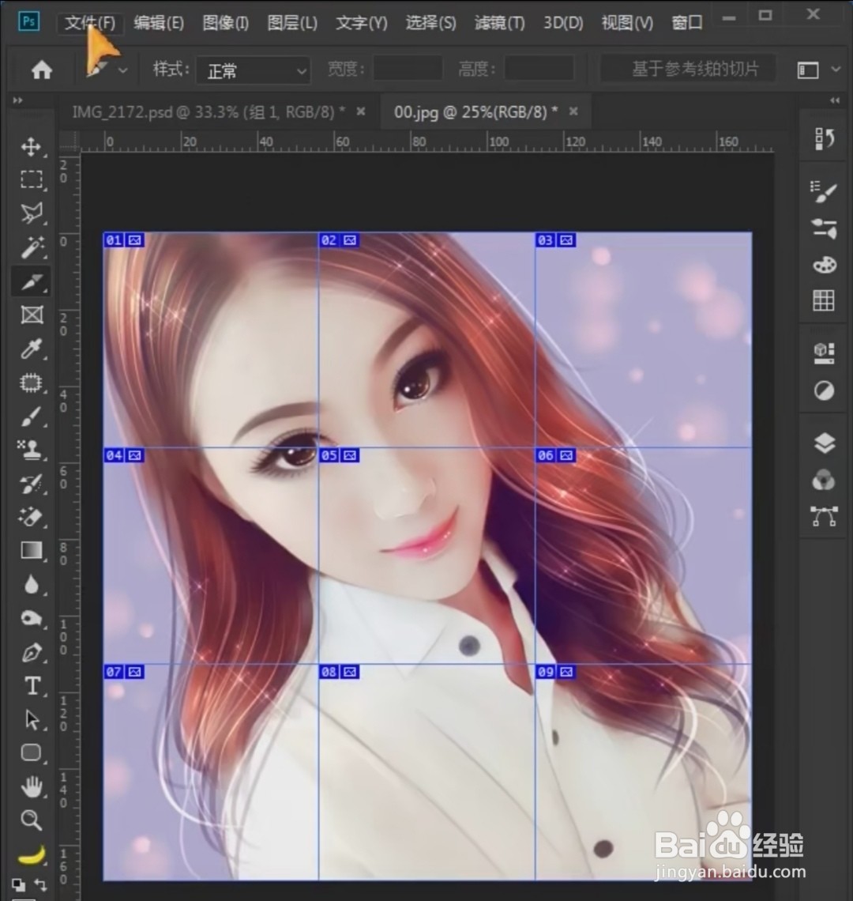Screen dimensions: 853x901
Task: Open the 选择(S) menu
Action: [x=430, y=23]
